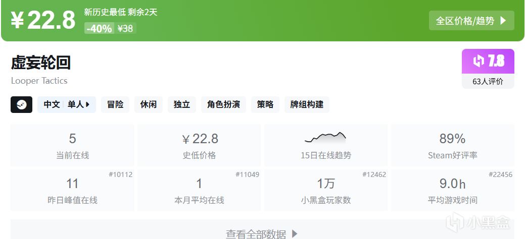This screenshot has height=239, width=525.
Task: Click the 89% Steam好评率 cell
Action: [x=452, y=145]
